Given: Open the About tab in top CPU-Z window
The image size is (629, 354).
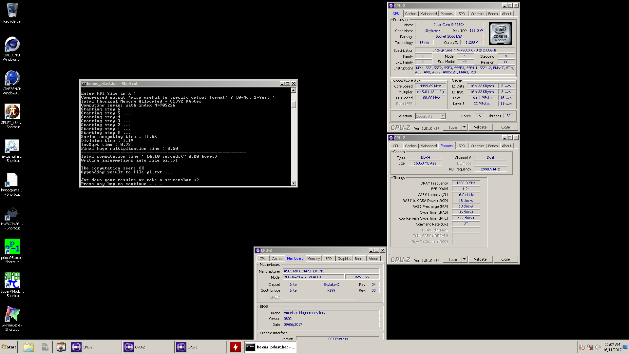Looking at the screenshot, I should [506, 14].
